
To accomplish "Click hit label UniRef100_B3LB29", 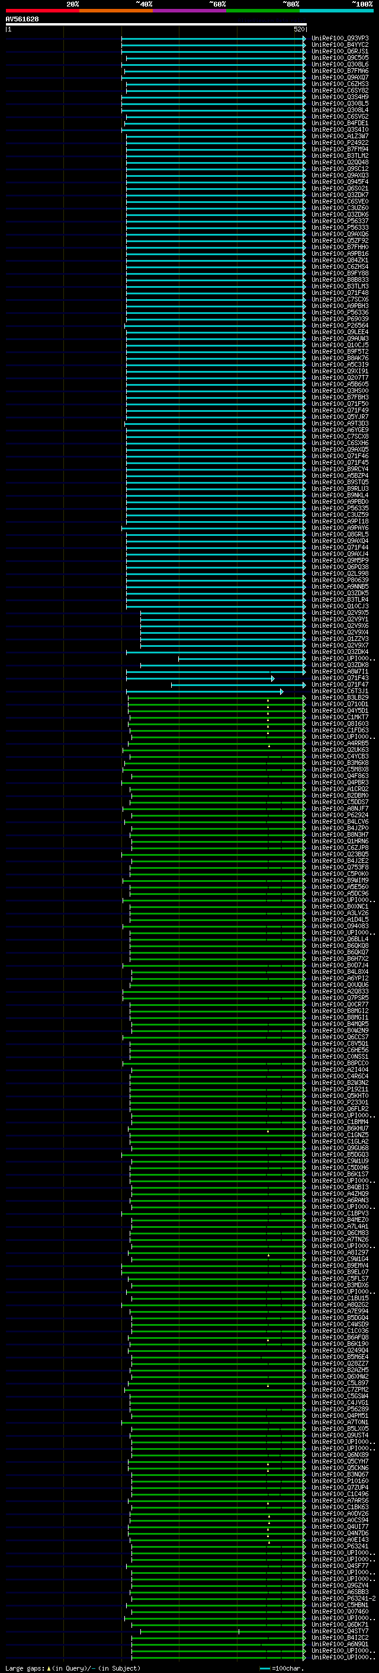I will (x=339, y=697).
